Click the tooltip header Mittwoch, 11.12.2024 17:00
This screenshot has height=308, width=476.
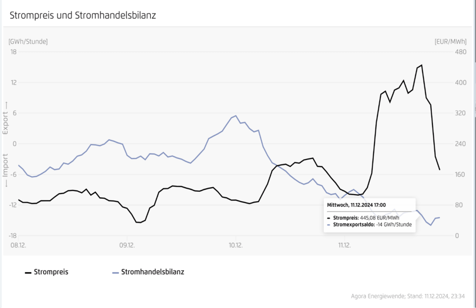tap(356, 204)
